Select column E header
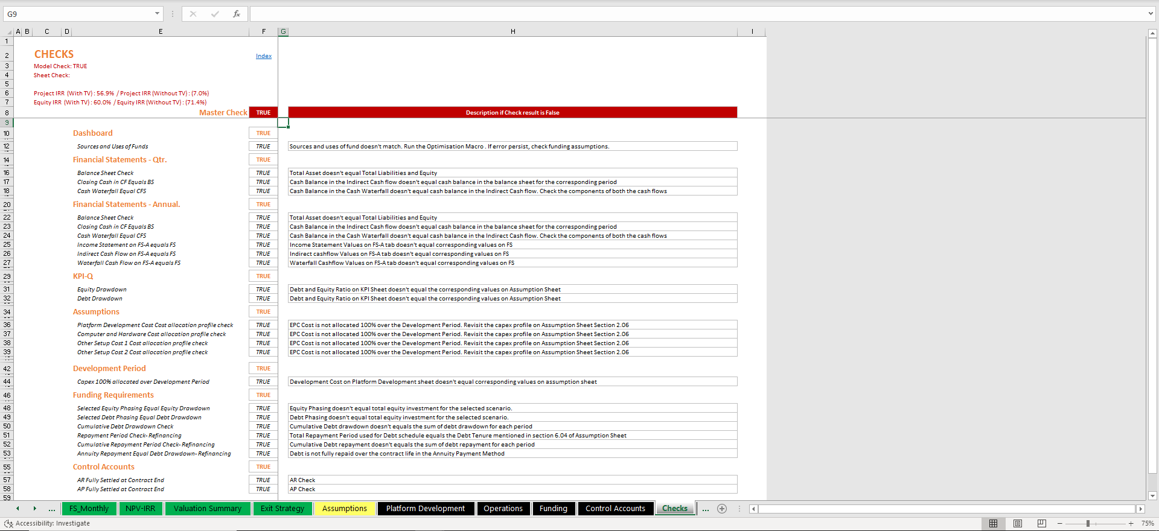The image size is (1159, 531). tap(161, 31)
